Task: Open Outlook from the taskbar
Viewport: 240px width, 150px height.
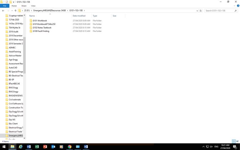Action: [x=53, y=147]
